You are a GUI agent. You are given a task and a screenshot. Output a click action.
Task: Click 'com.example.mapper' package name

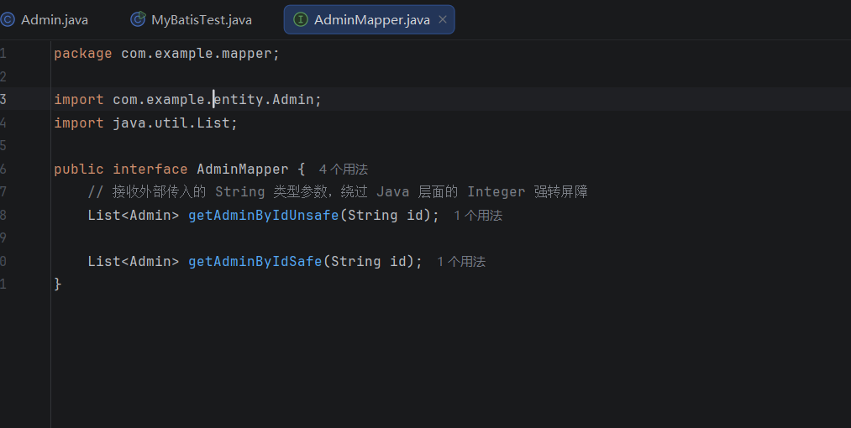(x=197, y=54)
